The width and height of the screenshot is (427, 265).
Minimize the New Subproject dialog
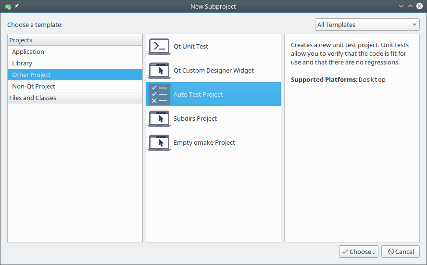click(x=401, y=6)
